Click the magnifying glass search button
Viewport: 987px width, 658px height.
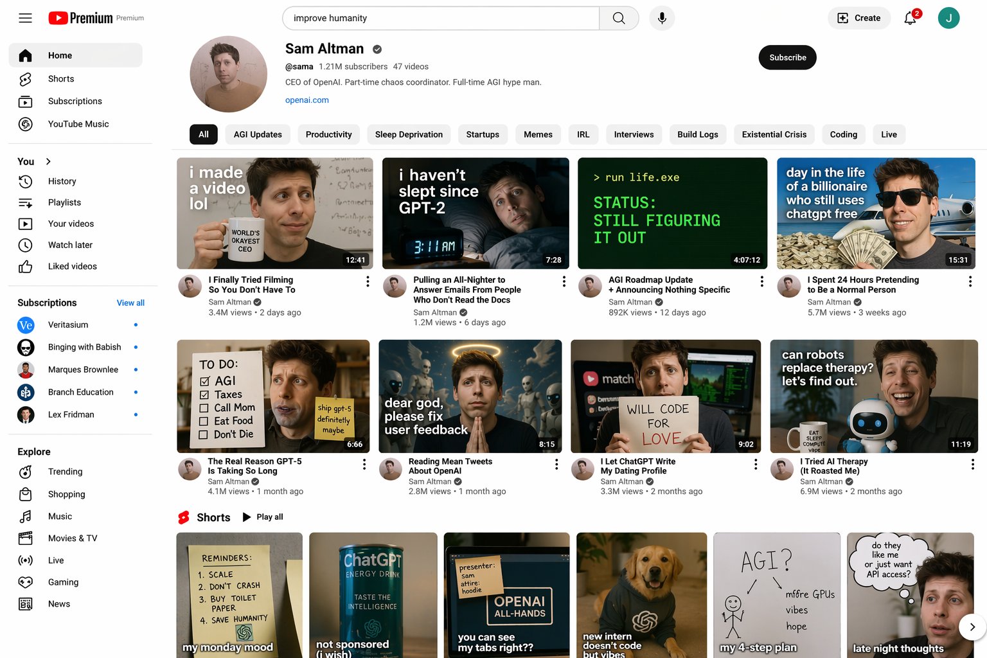click(x=618, y=18)
